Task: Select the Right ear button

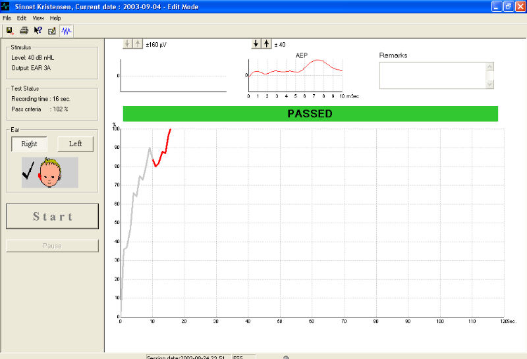Action: (x=29, y=144)
